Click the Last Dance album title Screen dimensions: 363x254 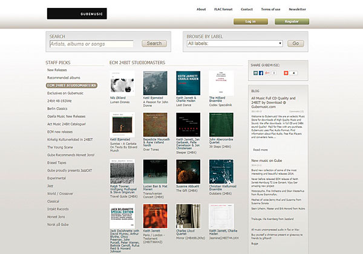(183, 105)
